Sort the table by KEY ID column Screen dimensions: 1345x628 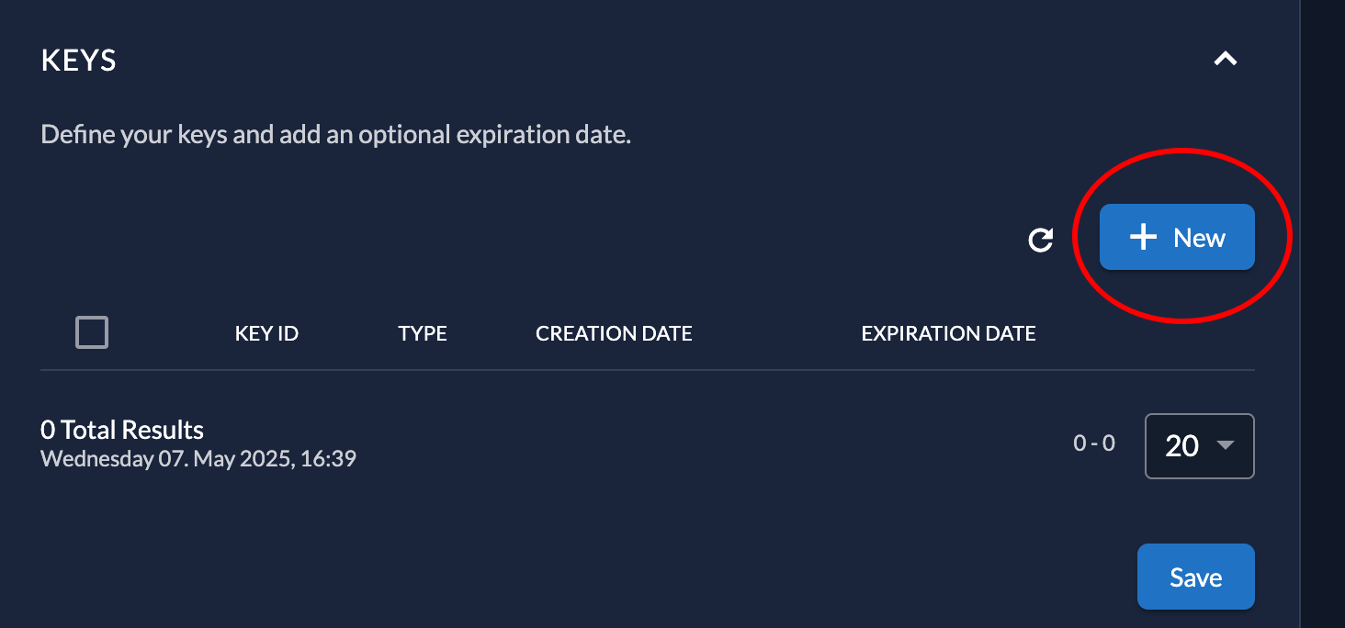(266, 332)
